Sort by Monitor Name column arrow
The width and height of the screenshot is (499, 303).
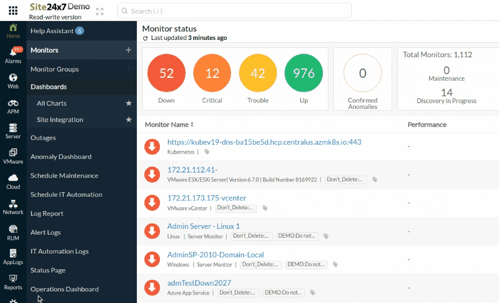pos(192,125)
